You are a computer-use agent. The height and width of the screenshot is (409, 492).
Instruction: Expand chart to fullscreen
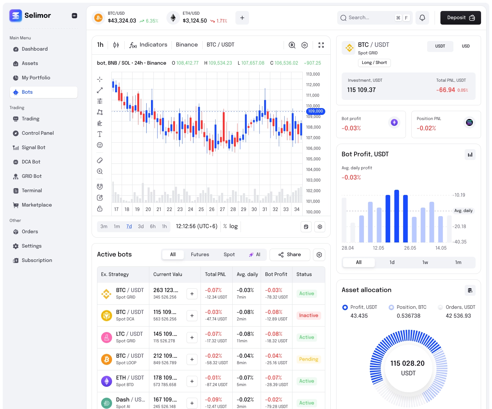(321, 45)
